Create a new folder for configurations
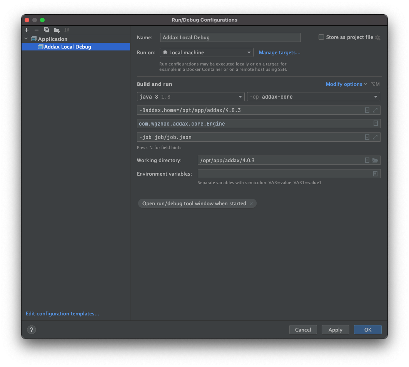Image resolution: width=409 pixels, height=367 pixels. 56,30
